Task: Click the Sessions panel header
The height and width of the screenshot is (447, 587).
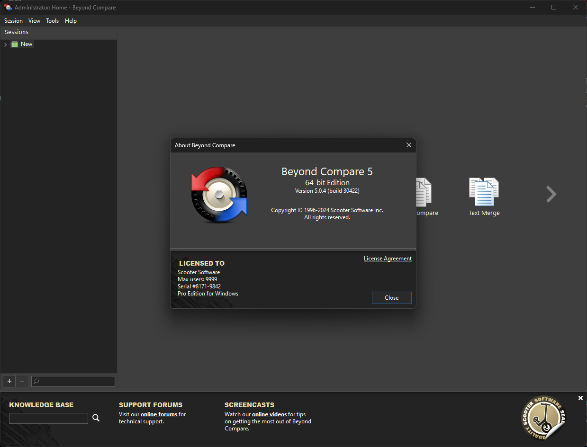Action: click(x=59, y=32)
